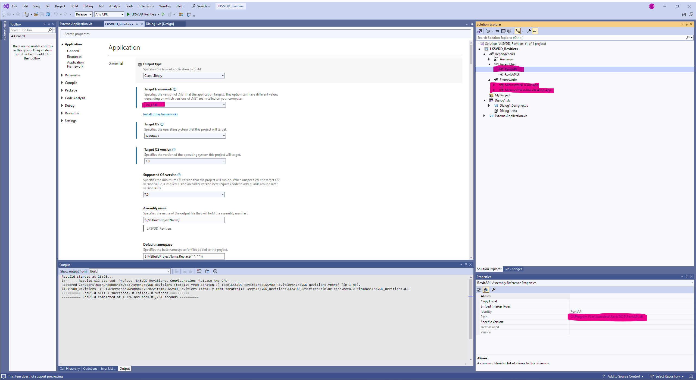Viewport: 696px width, 380px height.
Task: Click the Open File toolbar icon
Action: [x=36, y=14]
